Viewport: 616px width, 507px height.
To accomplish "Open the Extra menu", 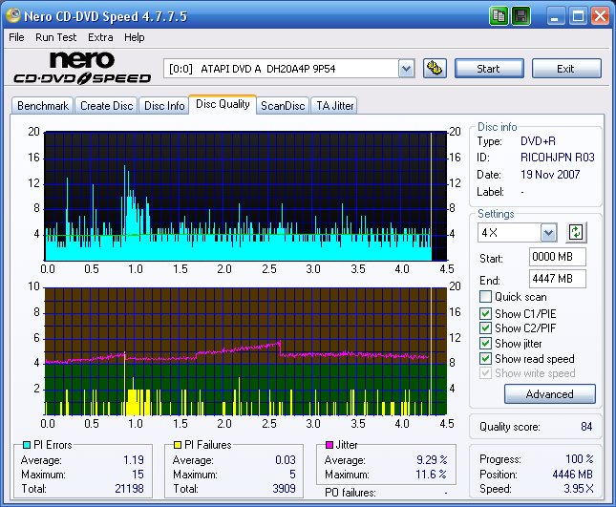I will click(100, 37).
